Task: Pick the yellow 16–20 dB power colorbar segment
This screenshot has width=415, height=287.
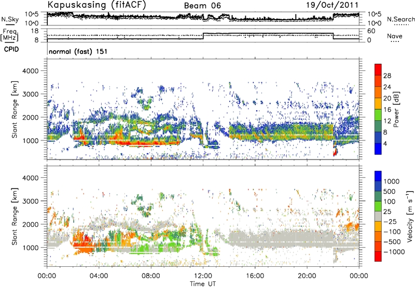Action: [378, 104]
